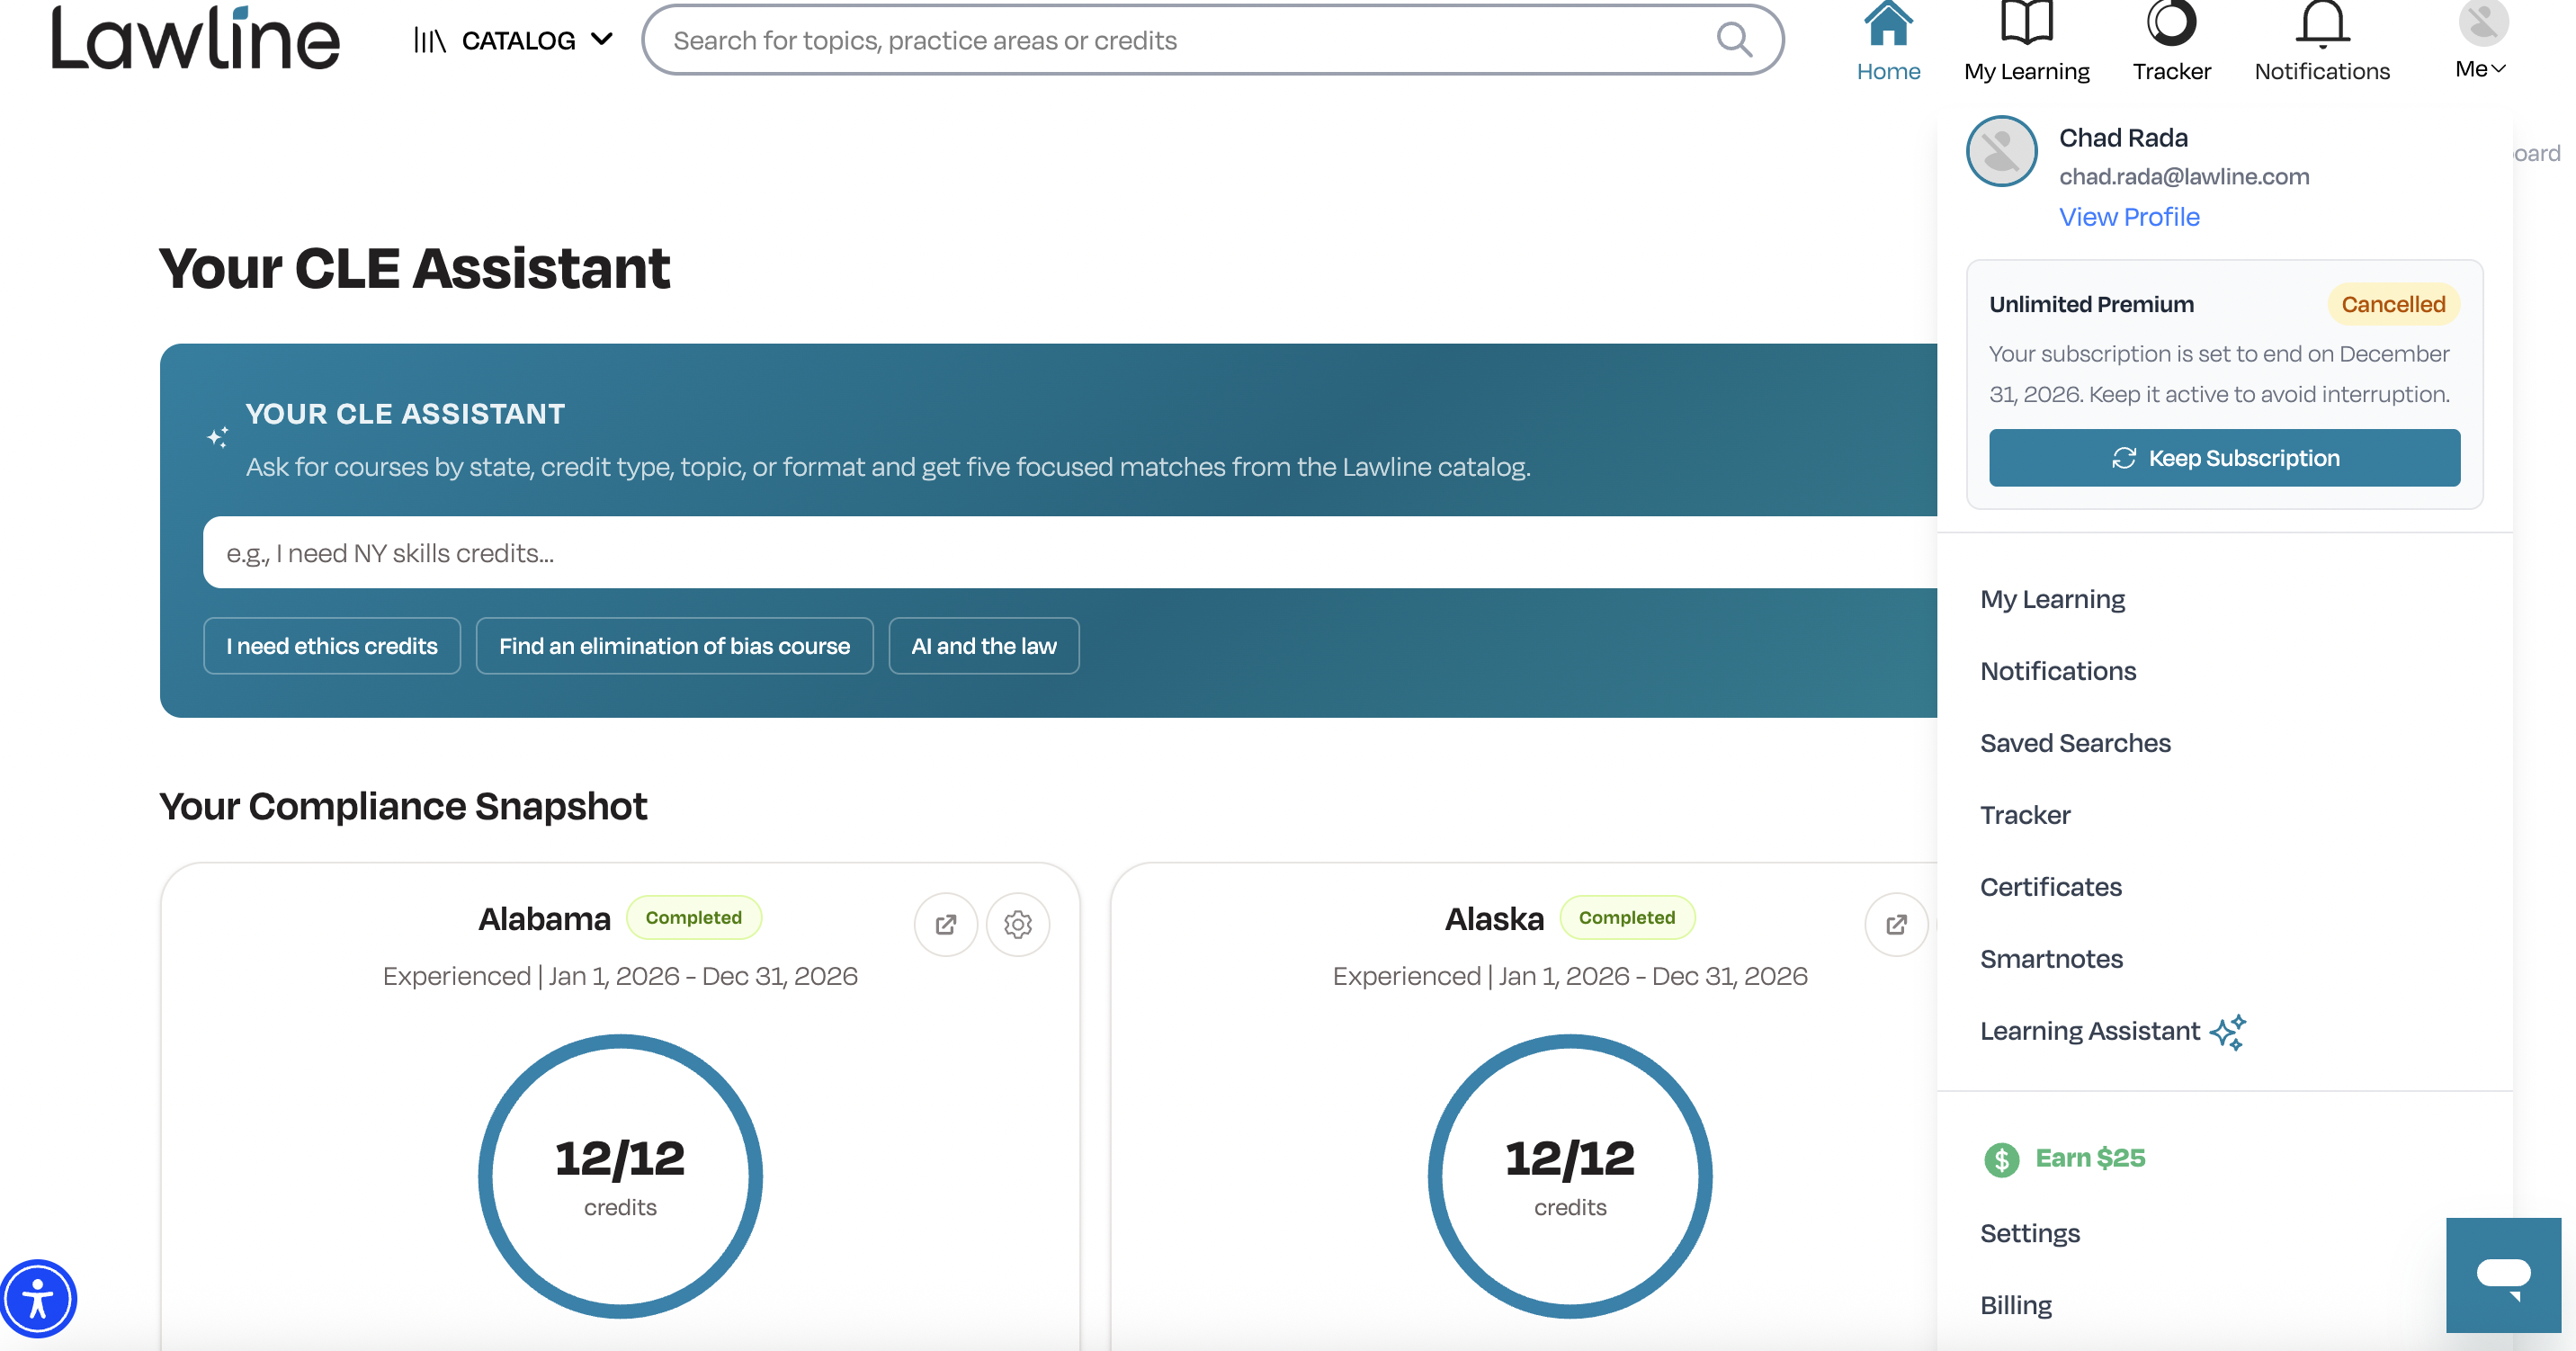Click the Earn $25 link

click(x=2090, y=1158)
